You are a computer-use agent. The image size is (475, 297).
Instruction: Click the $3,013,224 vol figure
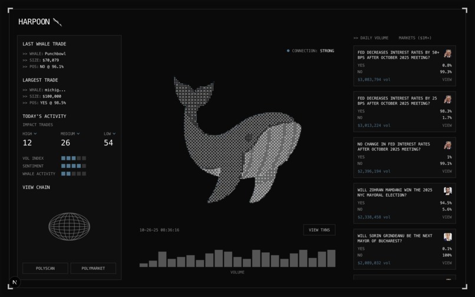374,126
